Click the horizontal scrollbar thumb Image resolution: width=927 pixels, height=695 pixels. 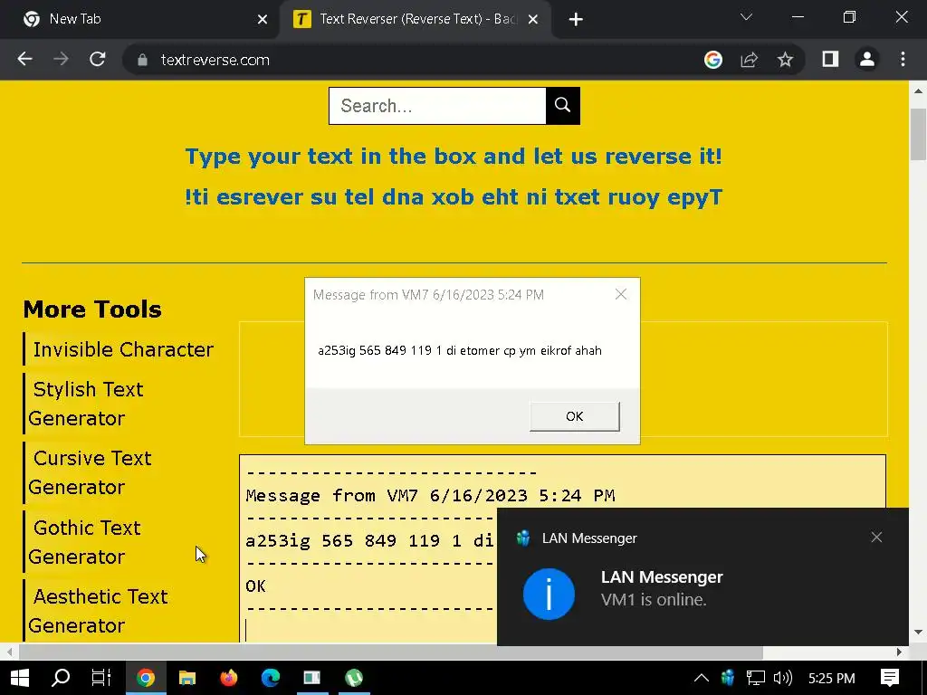tap(391, 652)
